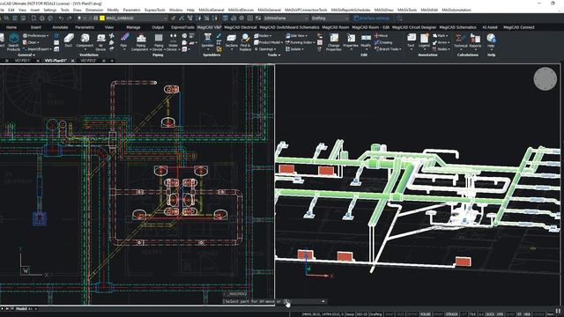Viewport: 564px width, 317px height.
Task: Toggle DUCS in status bar
Action: coord(490,314)
